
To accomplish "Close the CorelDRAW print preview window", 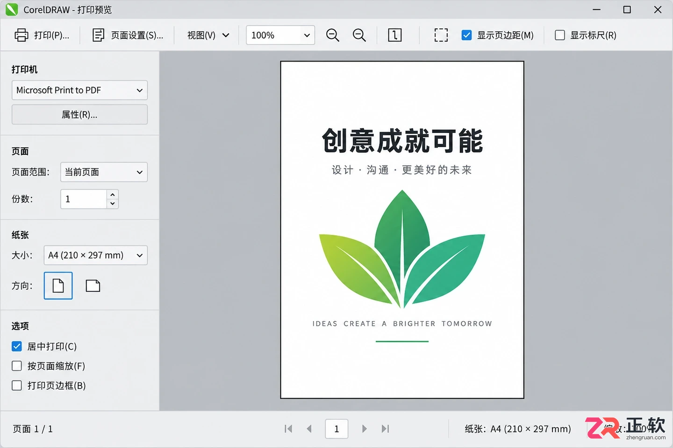I will pyautogui.click(x=658, y=10).
